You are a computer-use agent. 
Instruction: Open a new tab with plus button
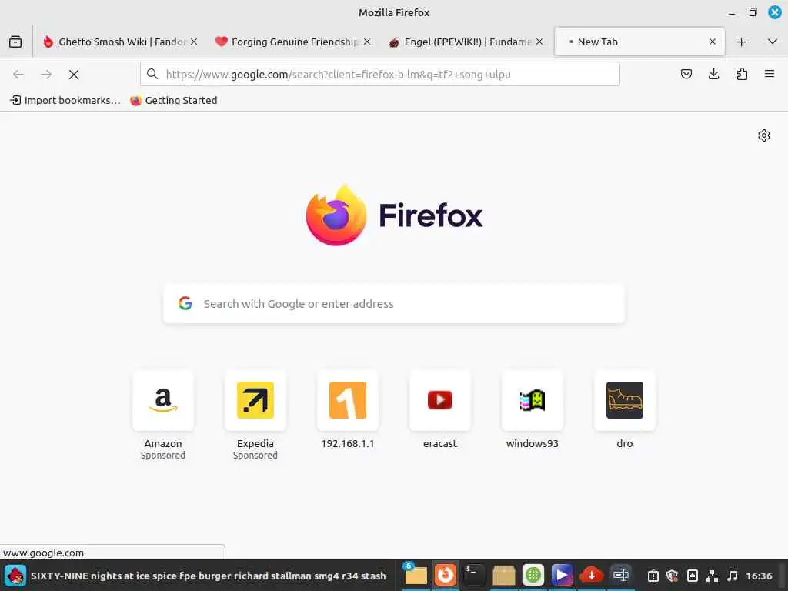click(741, 42)
